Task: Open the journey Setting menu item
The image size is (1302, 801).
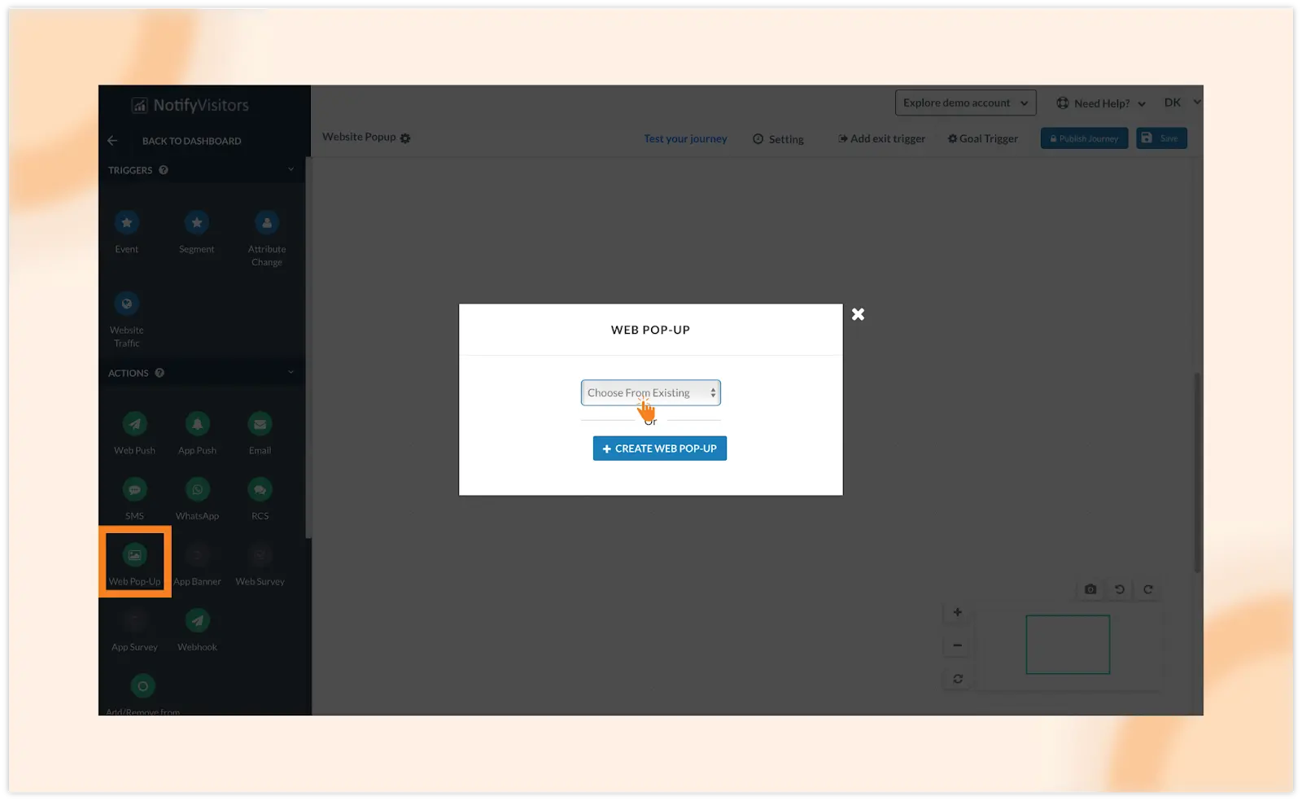Action: [778, 139]
